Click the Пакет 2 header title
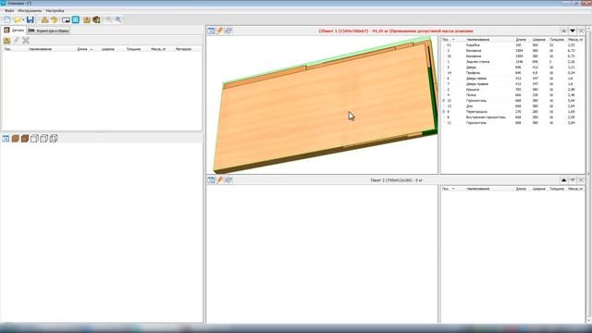 pyautogui.click(x=397, y=180)
